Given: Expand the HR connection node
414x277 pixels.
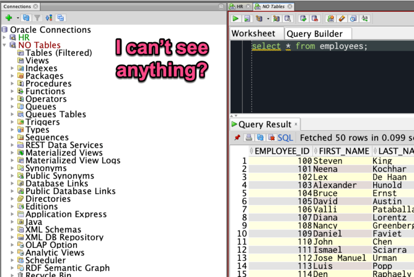Looking at the screenshot, I should click(4, 38).
